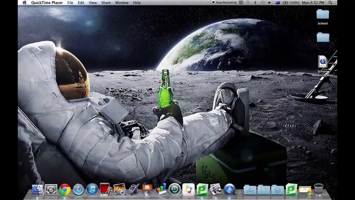Open the File menu
Screen dimensions: 355x200
(70, 2)
